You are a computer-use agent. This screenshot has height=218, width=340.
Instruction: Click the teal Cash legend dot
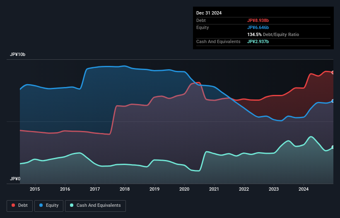[72, 205]
